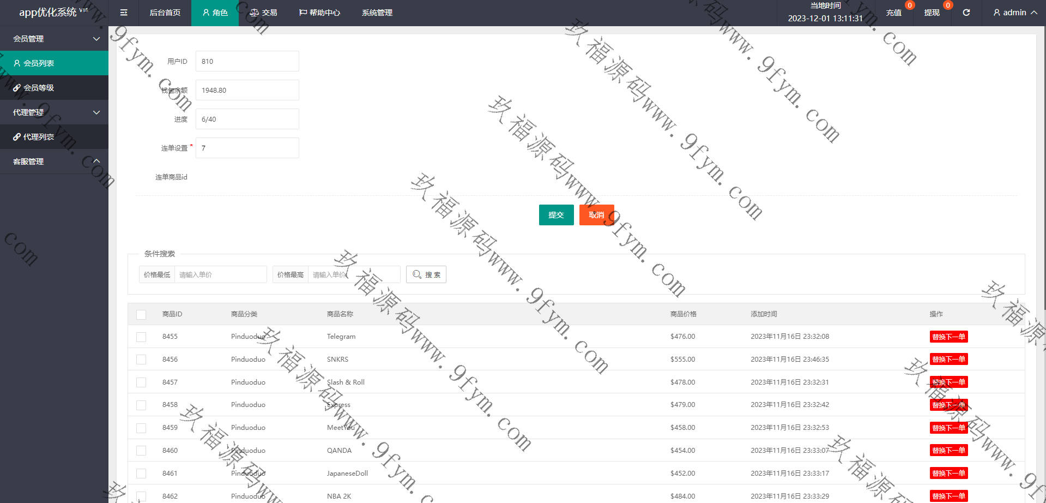Screen dimensions: 1046x503
Task: Select the checkbox for product 8458
Action: coord(141,405)
